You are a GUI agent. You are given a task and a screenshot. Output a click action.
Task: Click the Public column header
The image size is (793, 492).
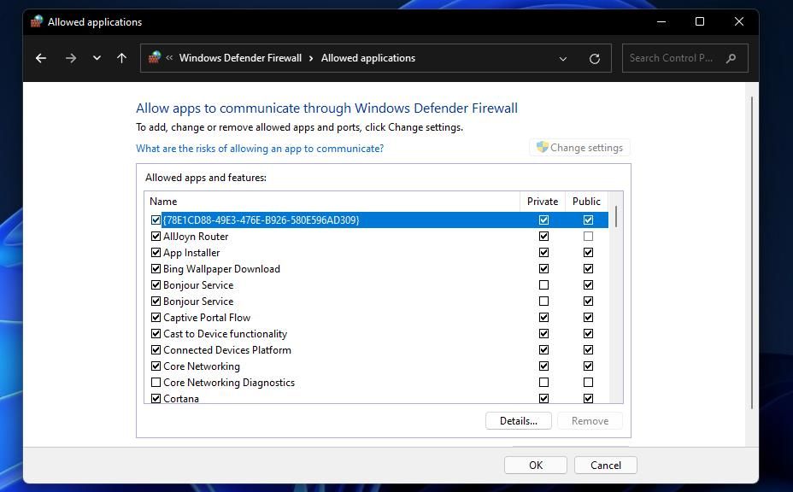coord(586,202)
